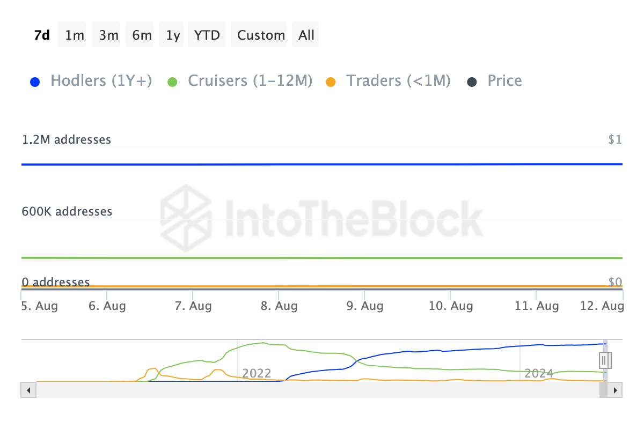
Task: Show year-to-date with YTD
Action: tap(207, 35)
